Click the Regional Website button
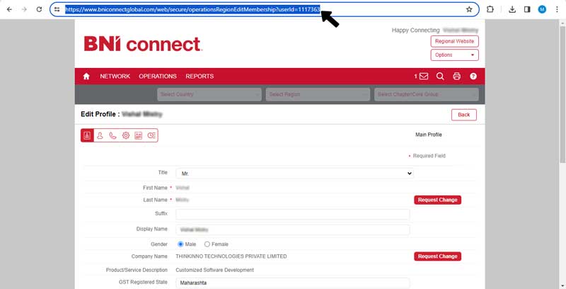566x289 pixels. click(x=454, y=41)
